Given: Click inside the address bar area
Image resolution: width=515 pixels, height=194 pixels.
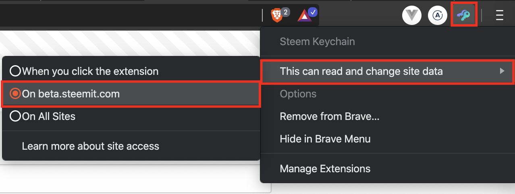Looking at the screenshot, I should pyautogui.click(x=129, y=15).
